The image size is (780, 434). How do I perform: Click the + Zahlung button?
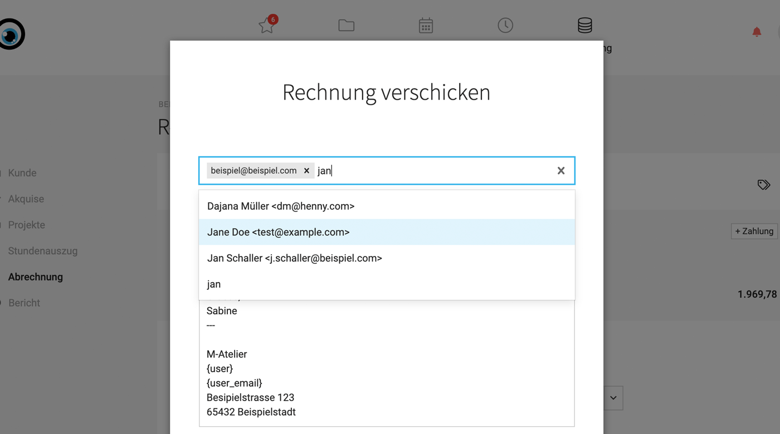point(754,231)
